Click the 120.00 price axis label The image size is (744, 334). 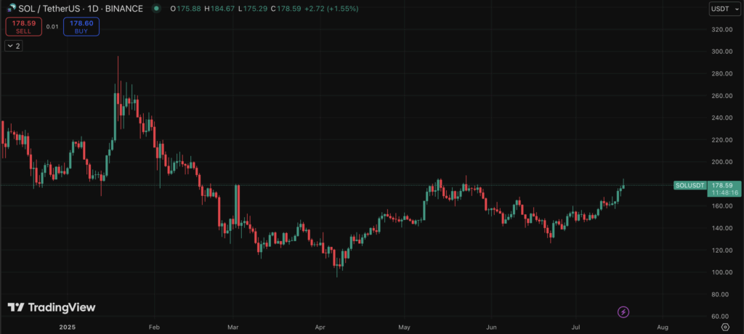(x=723, y=250)
